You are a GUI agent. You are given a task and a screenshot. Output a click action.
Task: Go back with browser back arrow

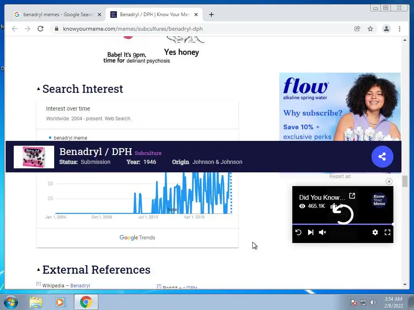15,29
